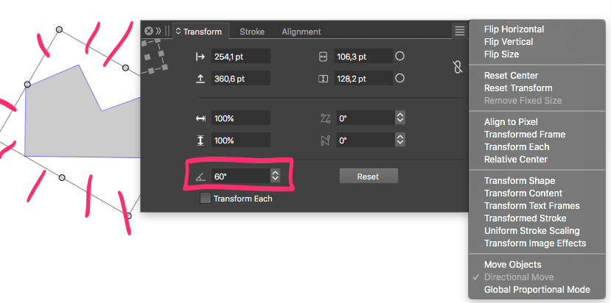611x303 pixels.
Task: Open the panel options hamburger menu
Action: [x=459, y=31]
